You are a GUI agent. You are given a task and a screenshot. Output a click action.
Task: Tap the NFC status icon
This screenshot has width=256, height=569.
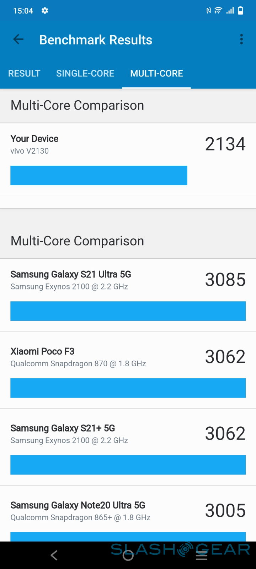tap(208, 11)
